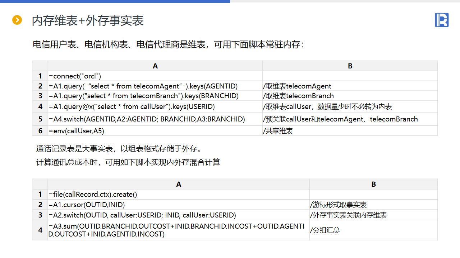This screenshot has width=460, height=258.
Task: Select the telecomBranch query cell with keys(BRANCHID)
Action: coord(155,96)
